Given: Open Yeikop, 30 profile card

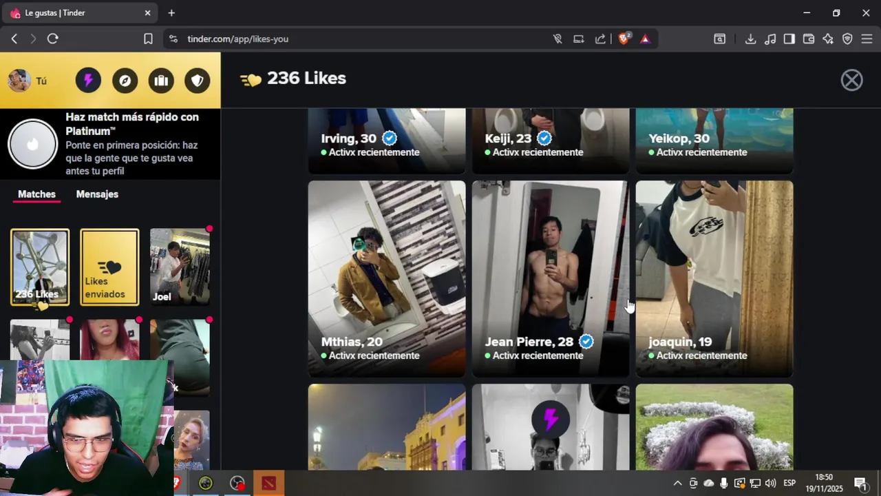Looking at the screenshot, I should 714,141.
